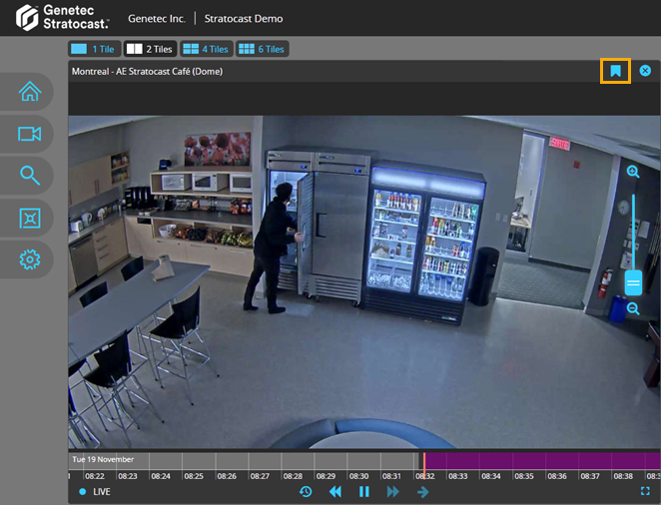Click timeline at 08:38 recording mark
The image size is (661, 505).
pyautogui.click(x=623, y=476)
